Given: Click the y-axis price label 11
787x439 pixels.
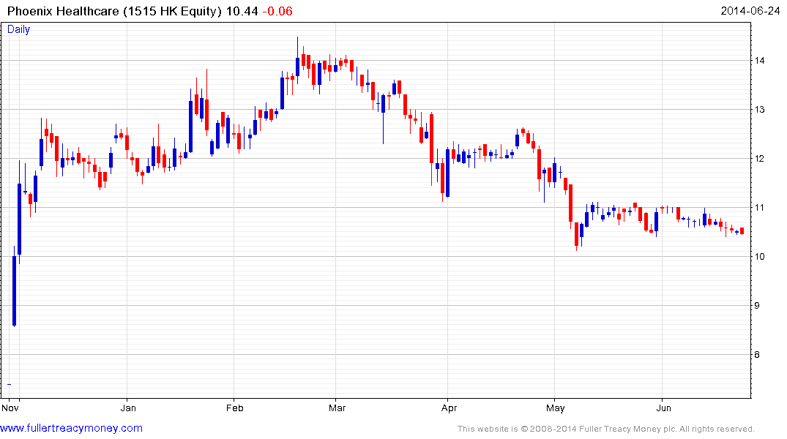Looking at the screenshot, I should pyautogui.click(x=759, y=208).
